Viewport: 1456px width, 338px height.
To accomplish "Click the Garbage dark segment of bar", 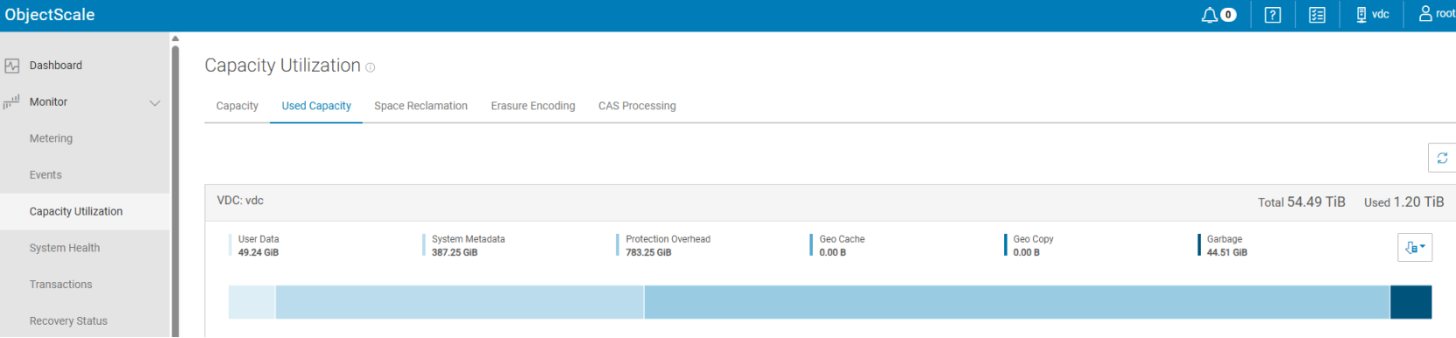I will tap(1411, 302).
